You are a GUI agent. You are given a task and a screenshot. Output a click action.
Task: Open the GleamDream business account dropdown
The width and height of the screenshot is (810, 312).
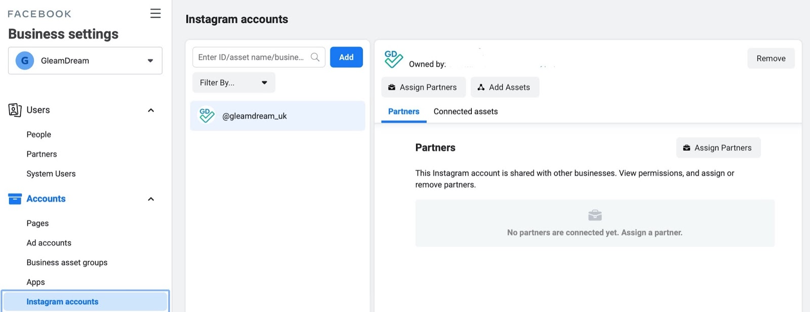85,61
